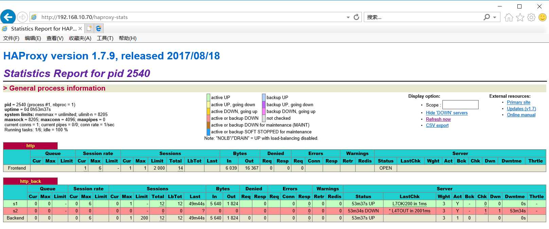Click the 'Statistics Report for pid 2540' heading
Screen dimensions: 549x229
click(x=77, y=73)
